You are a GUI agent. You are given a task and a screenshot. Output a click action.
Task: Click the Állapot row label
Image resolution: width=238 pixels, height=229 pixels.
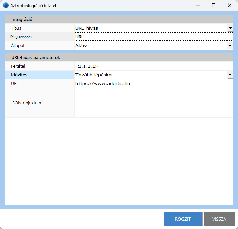18,45
